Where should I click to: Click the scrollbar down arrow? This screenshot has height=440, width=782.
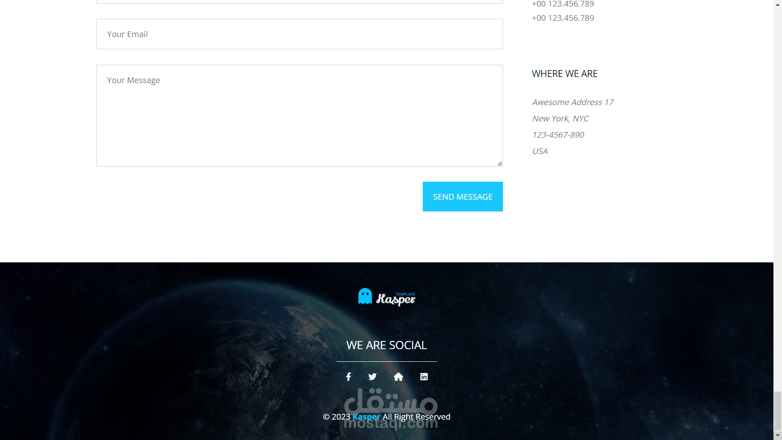tap(778, 436)
